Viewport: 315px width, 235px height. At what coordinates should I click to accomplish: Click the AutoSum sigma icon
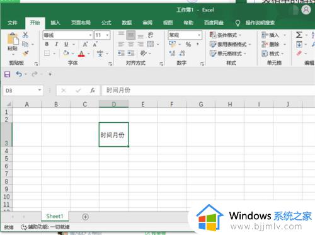tap(299, 35)
